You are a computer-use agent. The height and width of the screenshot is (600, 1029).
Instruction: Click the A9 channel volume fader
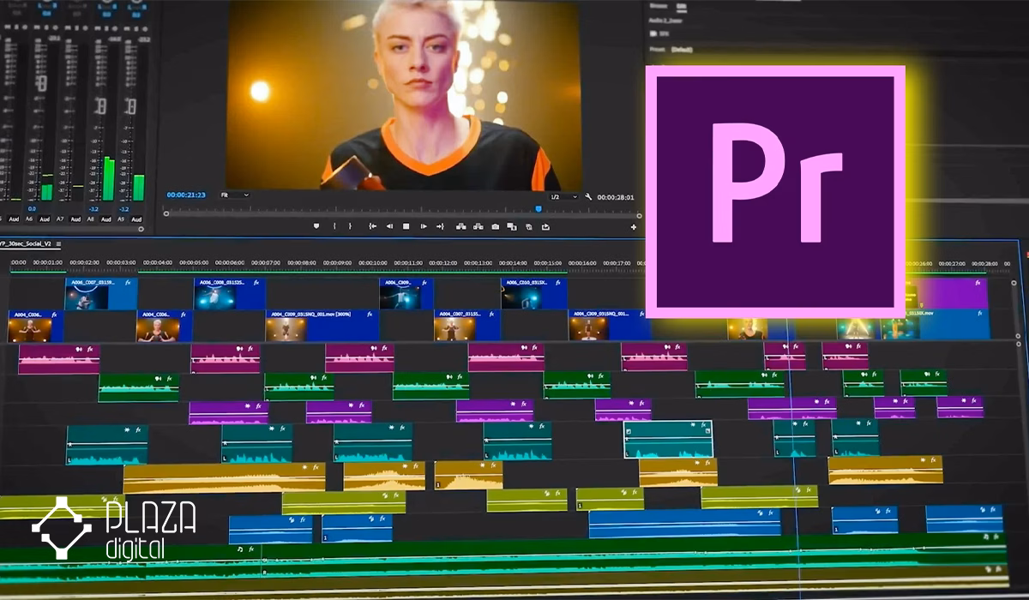pos(132,106)
